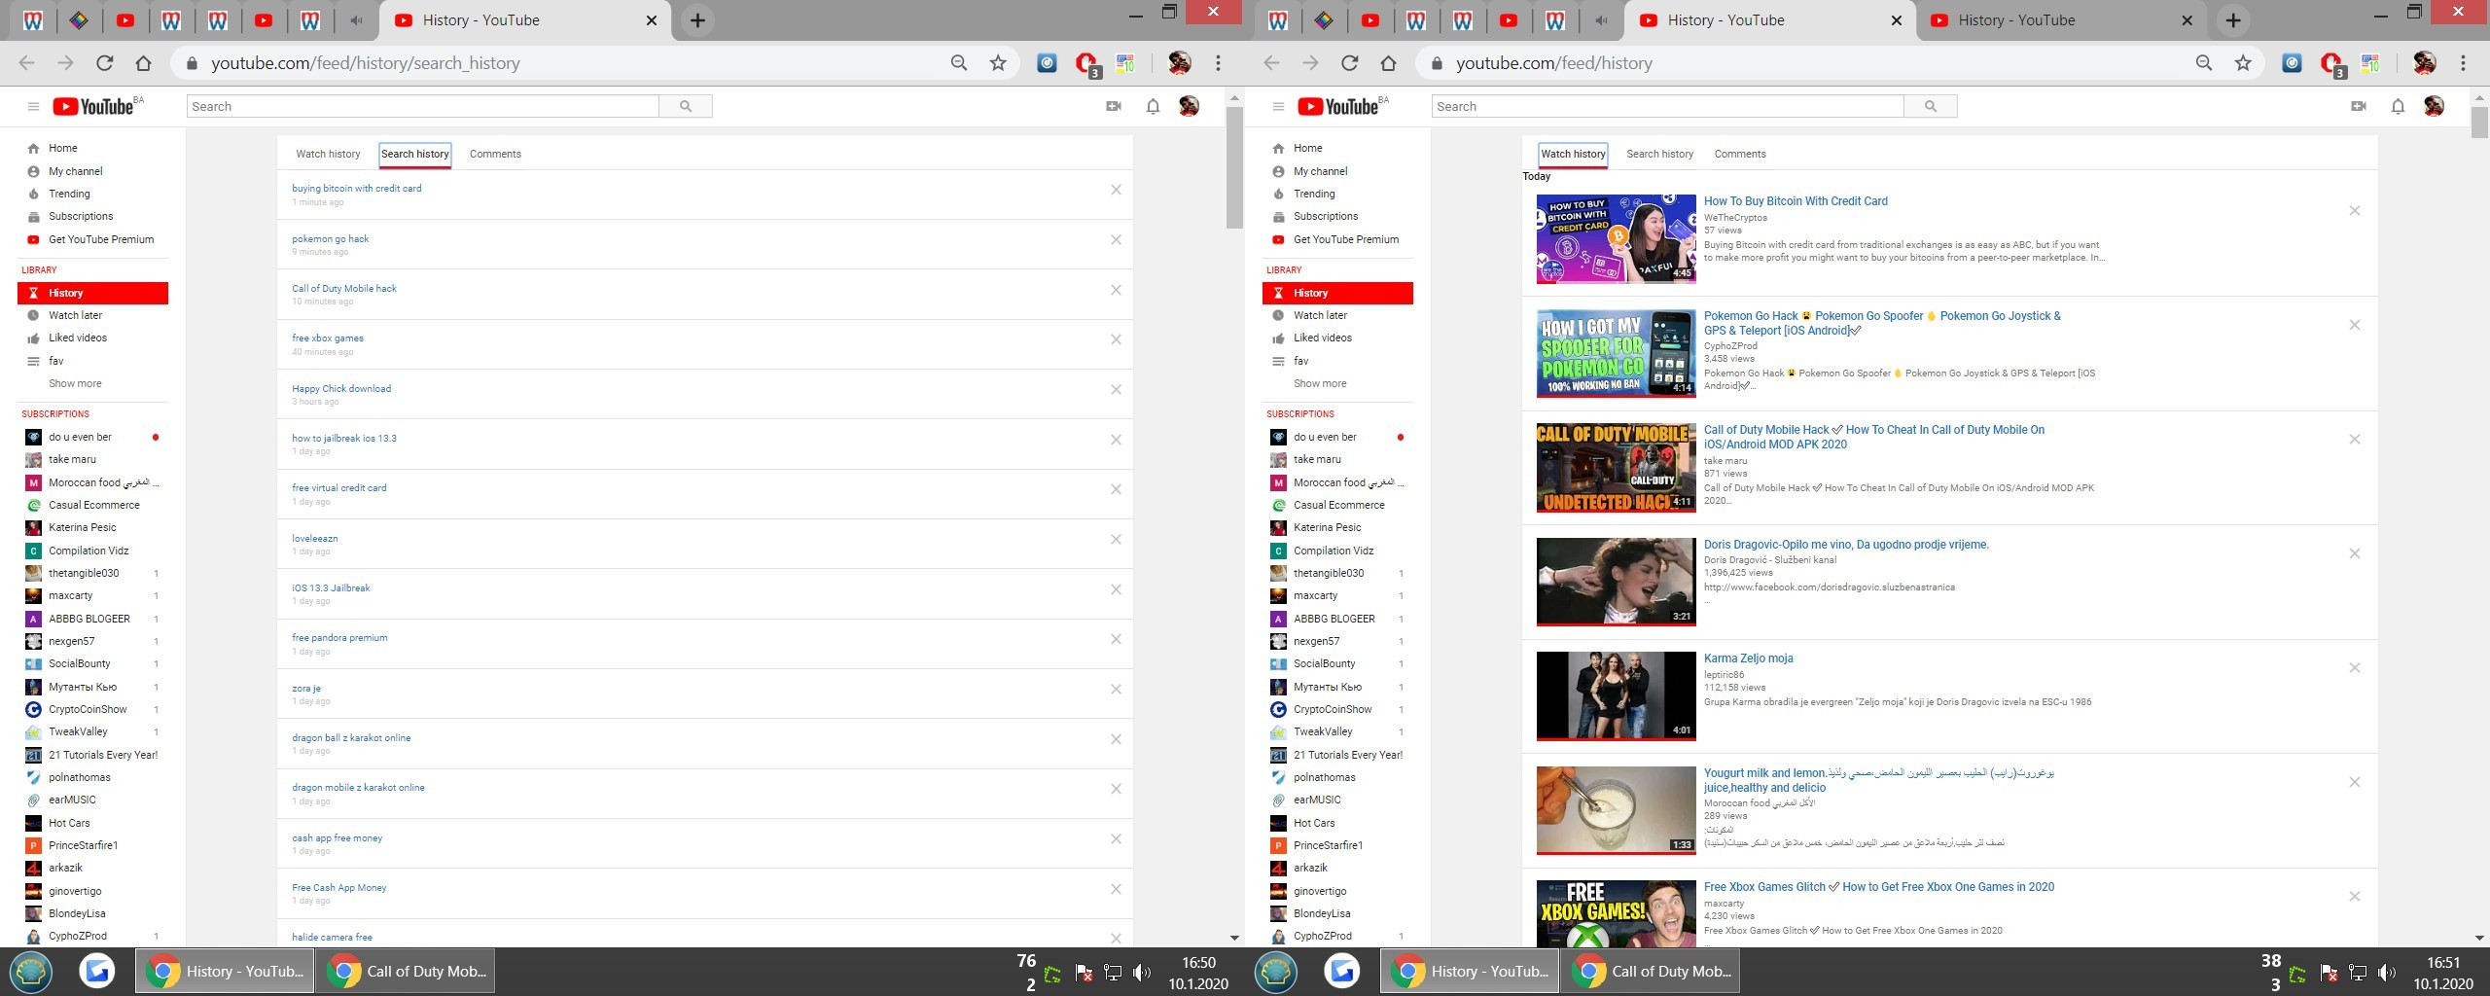The width and height of the screenshot is (2490, 996).
Task: Open 'Doris Dragovic-Opilo me vino' video title
Action: [1846, 545]
